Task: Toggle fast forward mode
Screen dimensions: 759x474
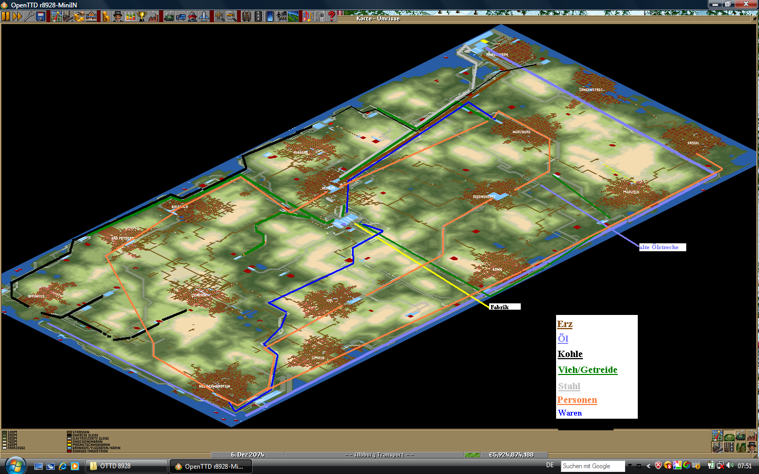Action: tap(17, 16)
